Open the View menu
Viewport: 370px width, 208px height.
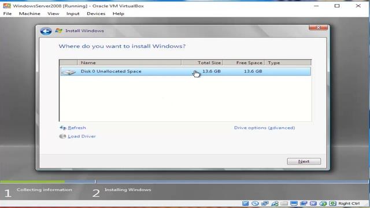(x=53, y=14)
